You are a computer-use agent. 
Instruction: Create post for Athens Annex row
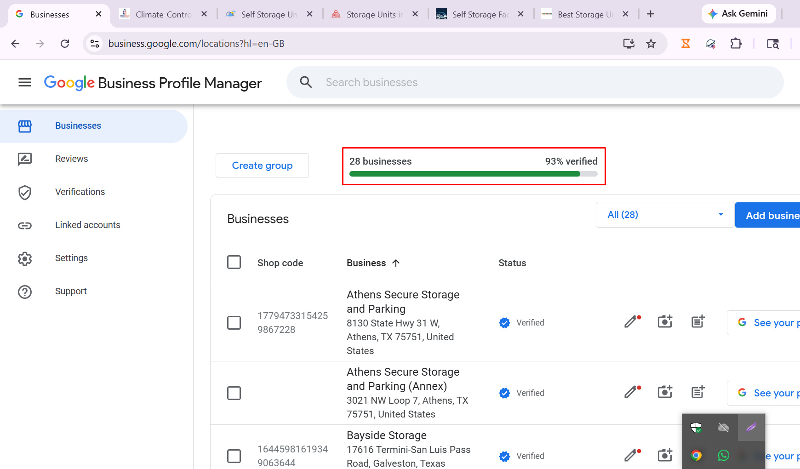(x=698, y=392)
